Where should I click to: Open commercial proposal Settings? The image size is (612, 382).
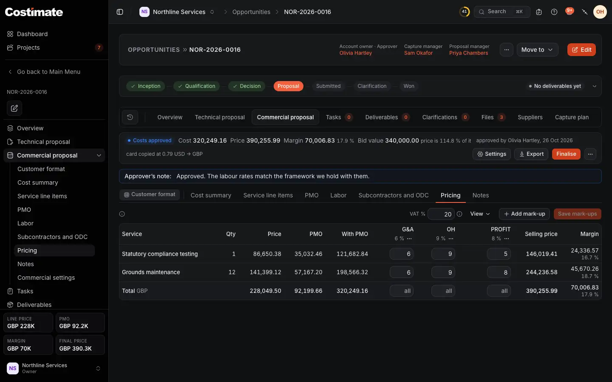click(x=492, y=154)
